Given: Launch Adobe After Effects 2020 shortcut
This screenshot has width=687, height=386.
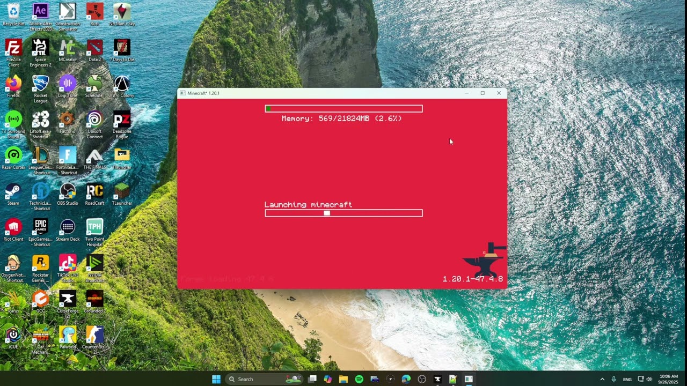Looking at the screenshot, I should (x=41, y=17).
